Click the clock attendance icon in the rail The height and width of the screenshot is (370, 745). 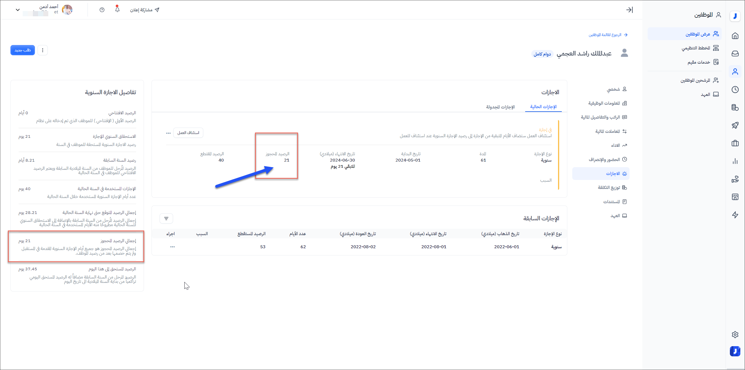tap(735, 90)
